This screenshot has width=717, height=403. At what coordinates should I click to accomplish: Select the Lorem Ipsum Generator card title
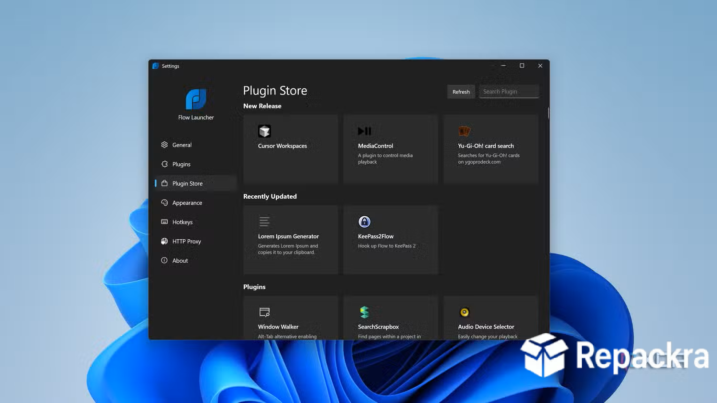point(288,236)
